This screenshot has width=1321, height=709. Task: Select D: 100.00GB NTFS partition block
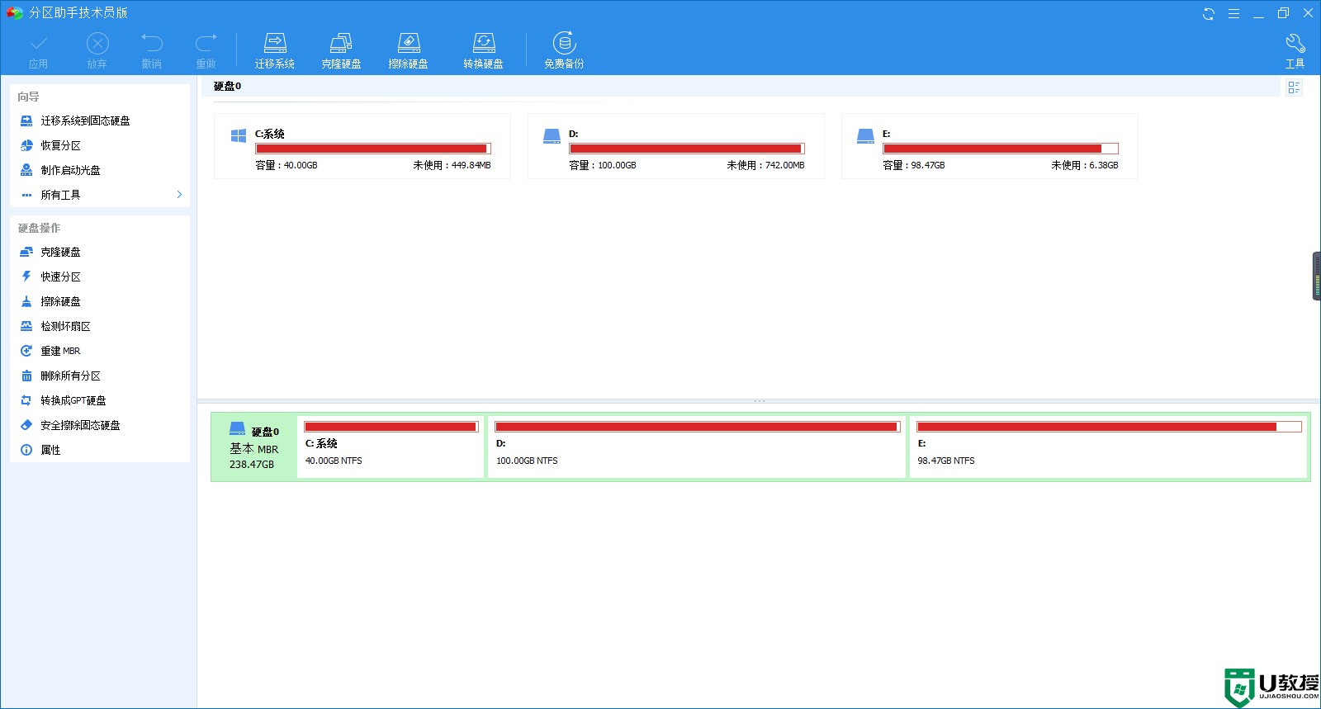[x=698, y=447]
